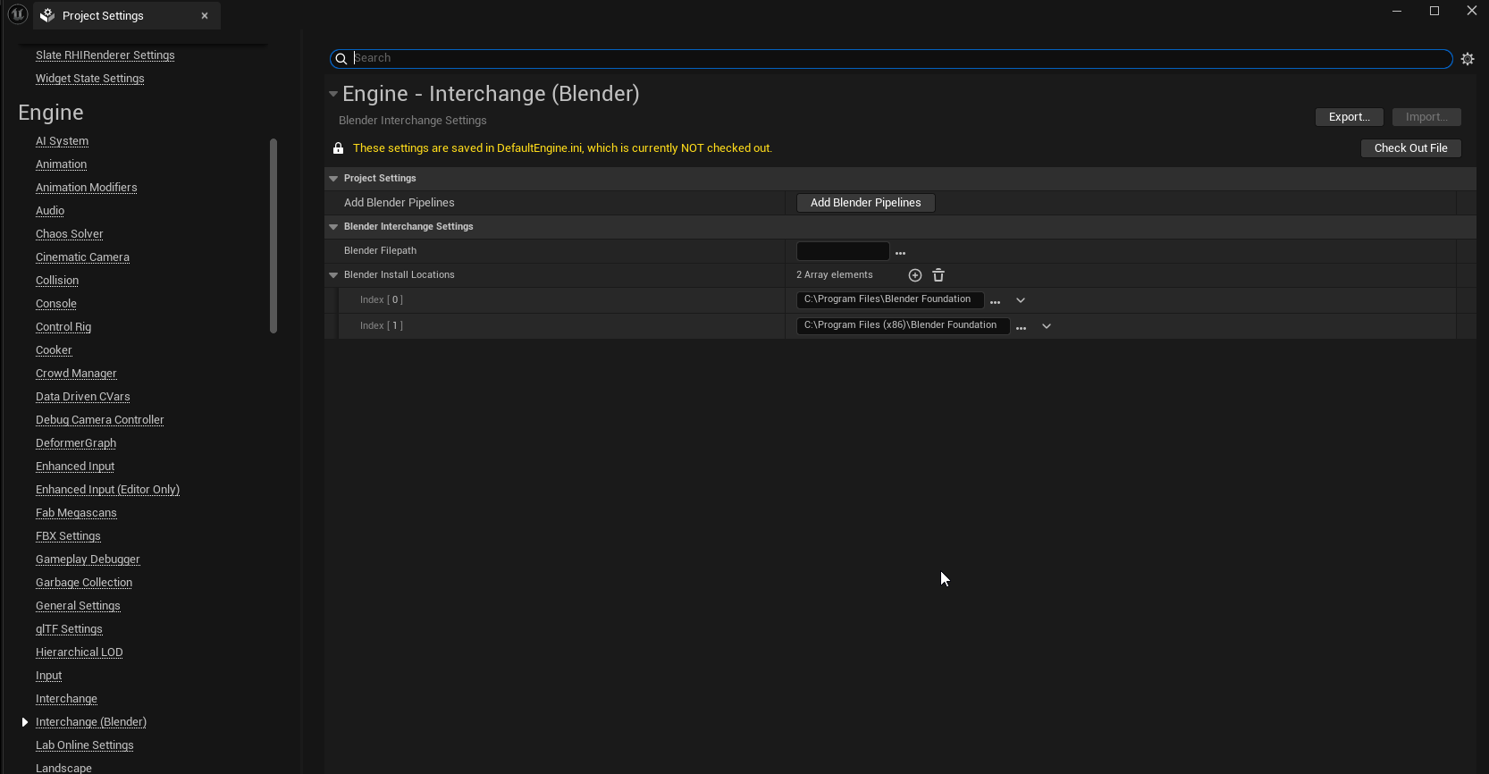Image resolution: width=1489 pixels, height=774 pixels.
Task: Collapse the Engine - Interchange (Blender) header
Action: tap(333, 93)
